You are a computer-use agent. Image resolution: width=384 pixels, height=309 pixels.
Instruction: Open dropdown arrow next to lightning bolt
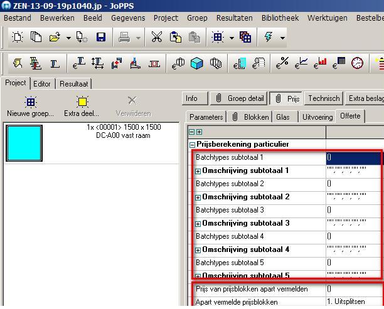pyautogui.click(x=282, y=38)
